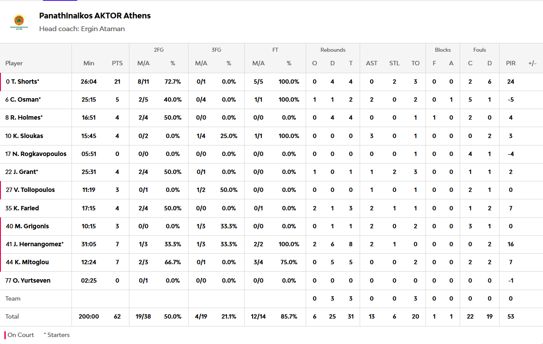This screenshot has height=344, width=543.
Task: Open O. Yurtseven player page
Action: [31, 280]
